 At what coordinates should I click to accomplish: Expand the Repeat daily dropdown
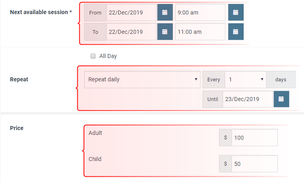pos(142,79)
